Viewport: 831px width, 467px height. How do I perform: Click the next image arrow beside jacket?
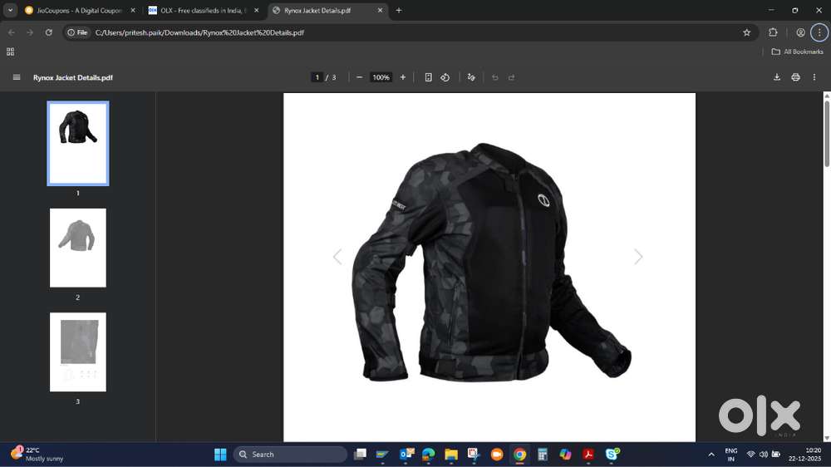[x=638, y=257]
